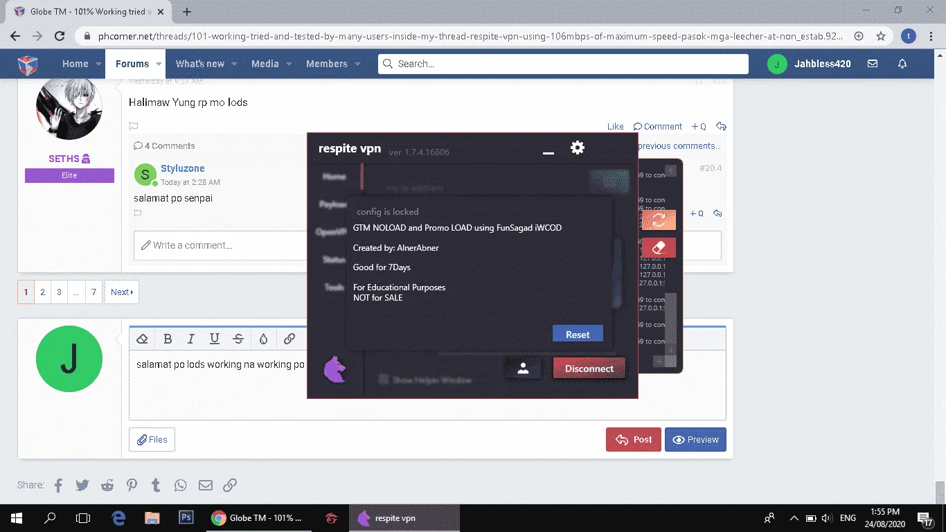Click the purple wolf logo in respite vpn

pyautogui.click(x=335, y=369)
